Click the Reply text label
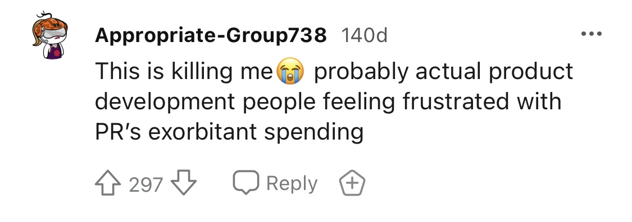Image resolution: width=632 pixels, height=222 pixels. [292, 184]
